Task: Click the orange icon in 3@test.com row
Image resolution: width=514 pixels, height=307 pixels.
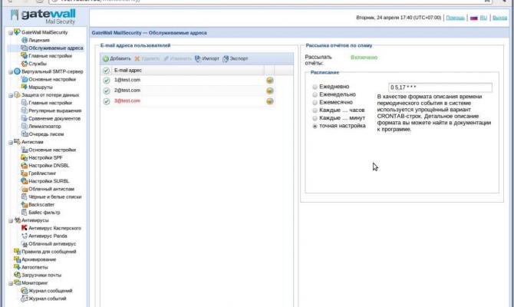Action: [x=270, y=101]
